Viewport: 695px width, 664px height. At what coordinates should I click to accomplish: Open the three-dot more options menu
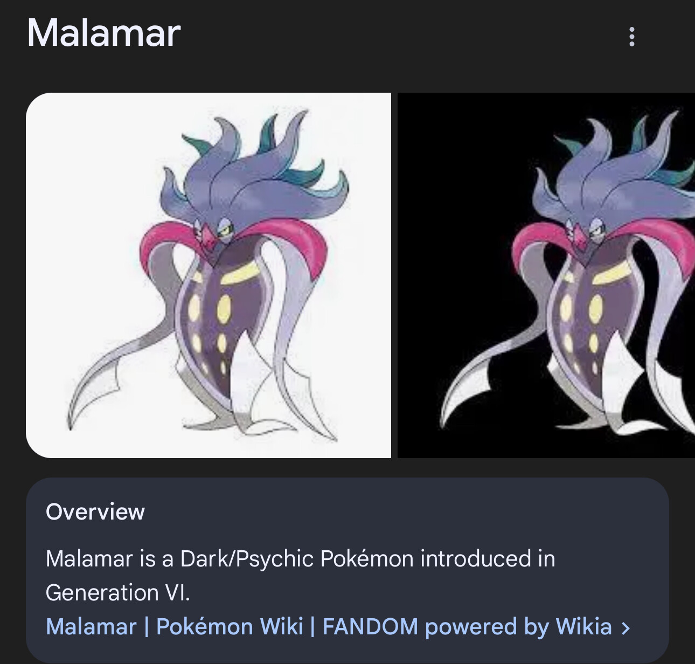[632, 37]
